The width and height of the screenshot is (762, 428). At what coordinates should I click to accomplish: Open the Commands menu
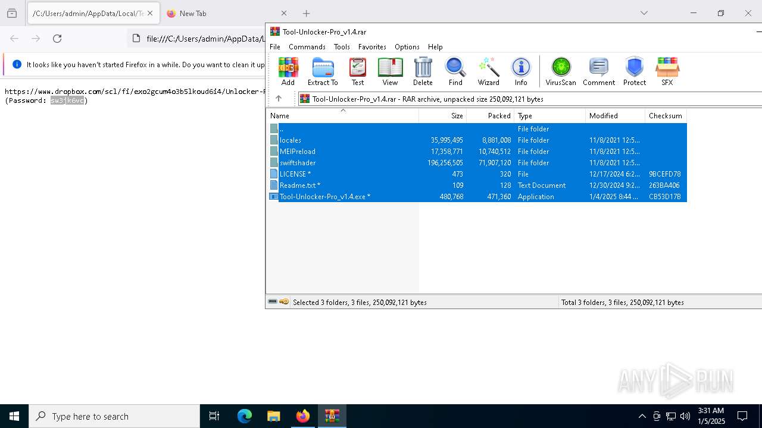coord(307,46)
